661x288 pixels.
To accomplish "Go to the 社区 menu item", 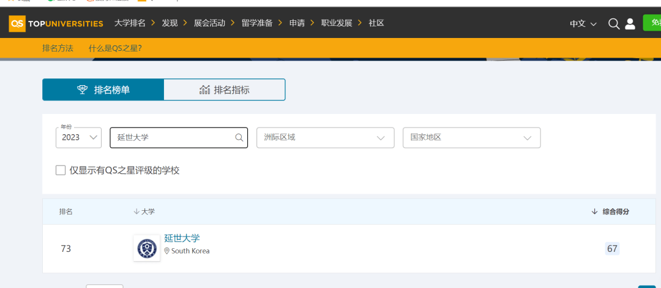I will (376, 23).
